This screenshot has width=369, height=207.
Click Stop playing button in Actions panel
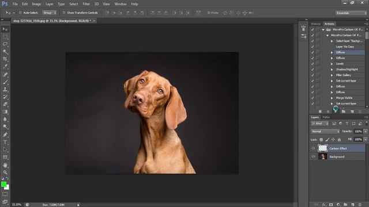[x=320, y=112]
